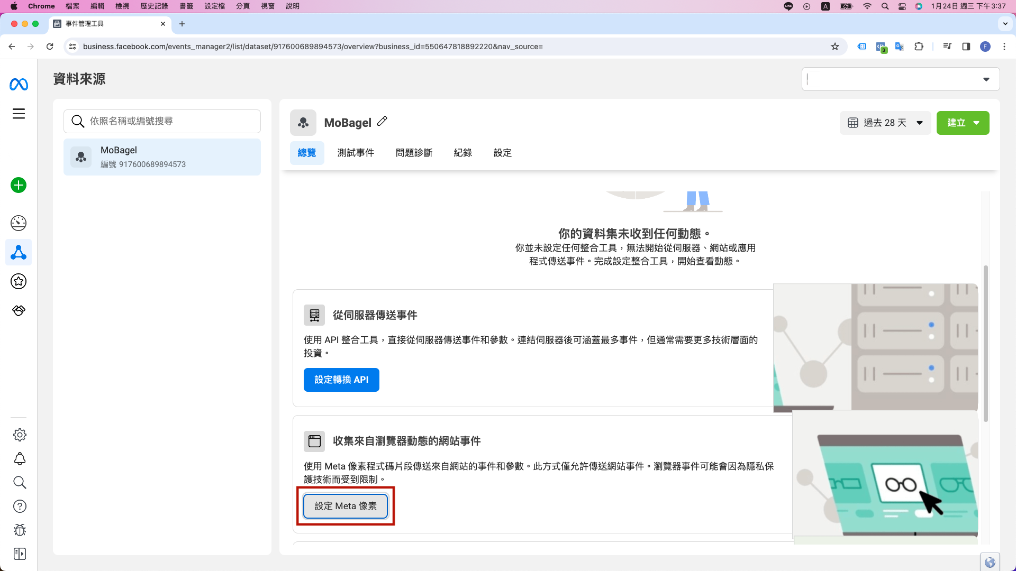This screenshot has width=1016, height=571.
Task: Open the custom conversions star icon
Action: pos(19,281)
